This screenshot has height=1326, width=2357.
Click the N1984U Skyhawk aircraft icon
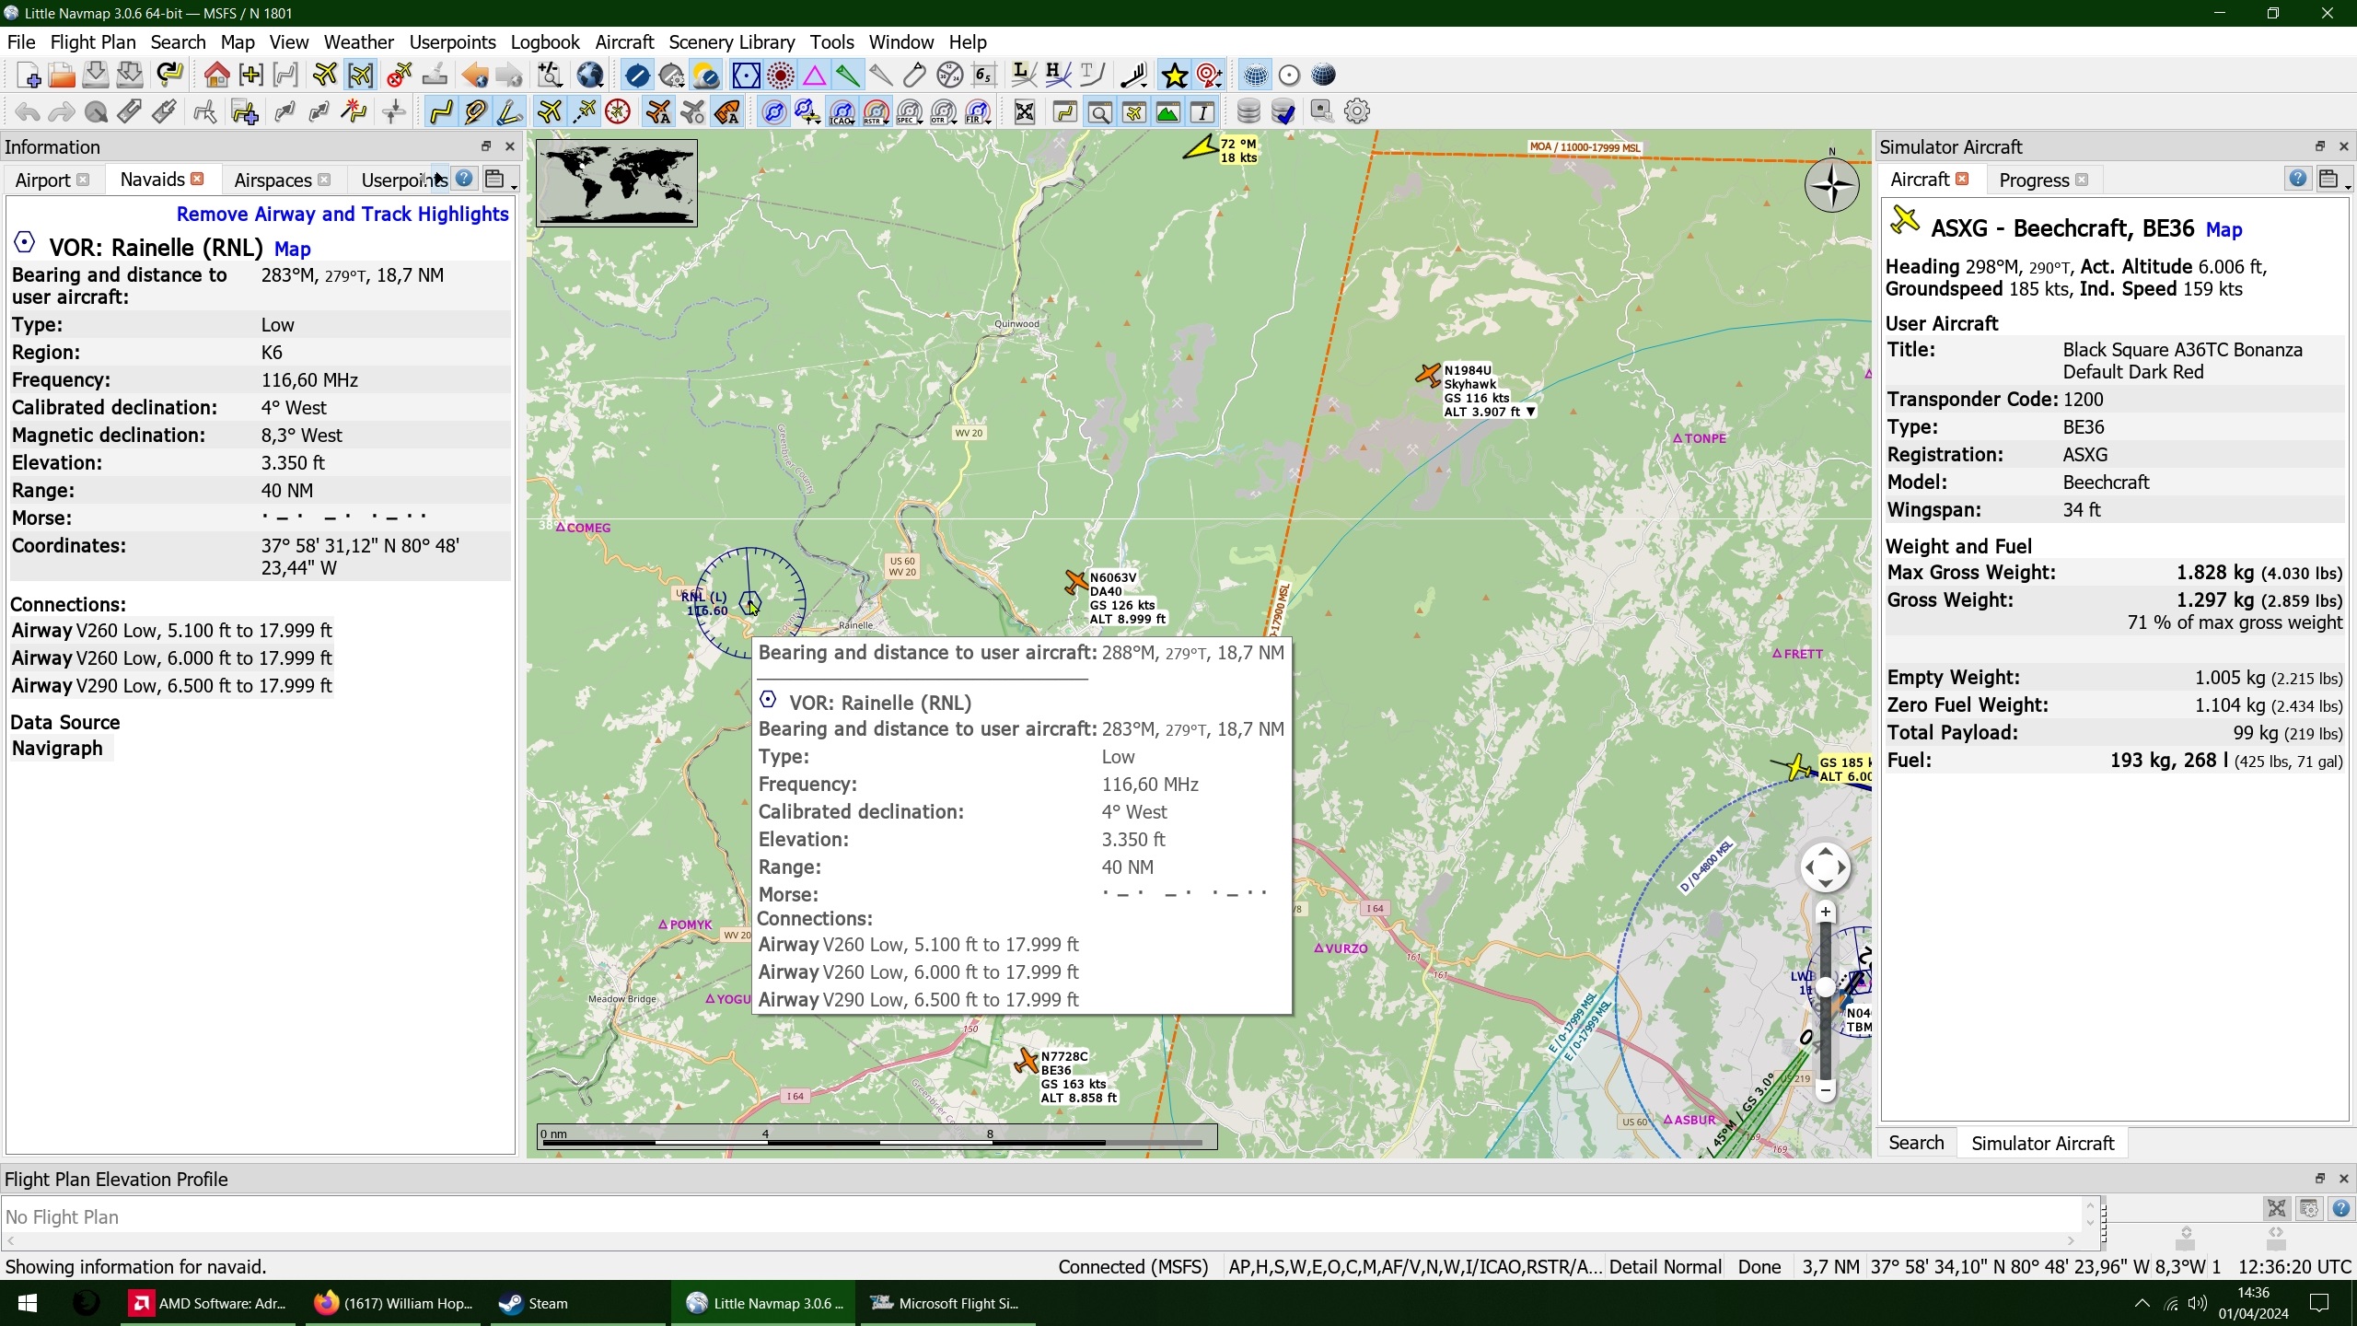click(1428, 375)
